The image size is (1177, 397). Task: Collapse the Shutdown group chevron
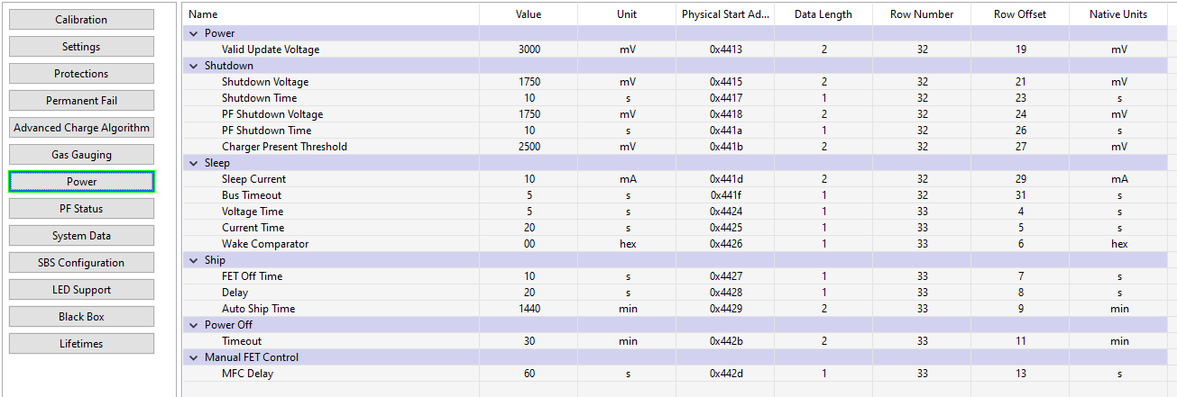pyautogui.click(x=193, y=66)
